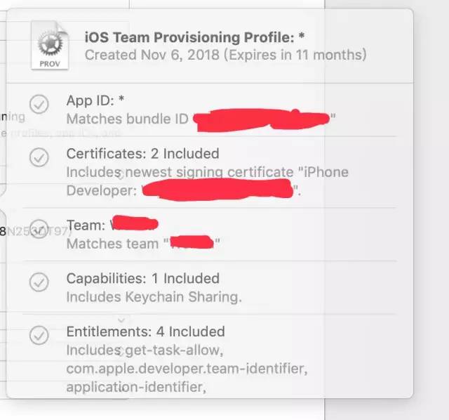Viewport: 449px width, 420px height.
Task: Click the 'Includes Keychain Sharing.' text
Action: click(154, 296)
